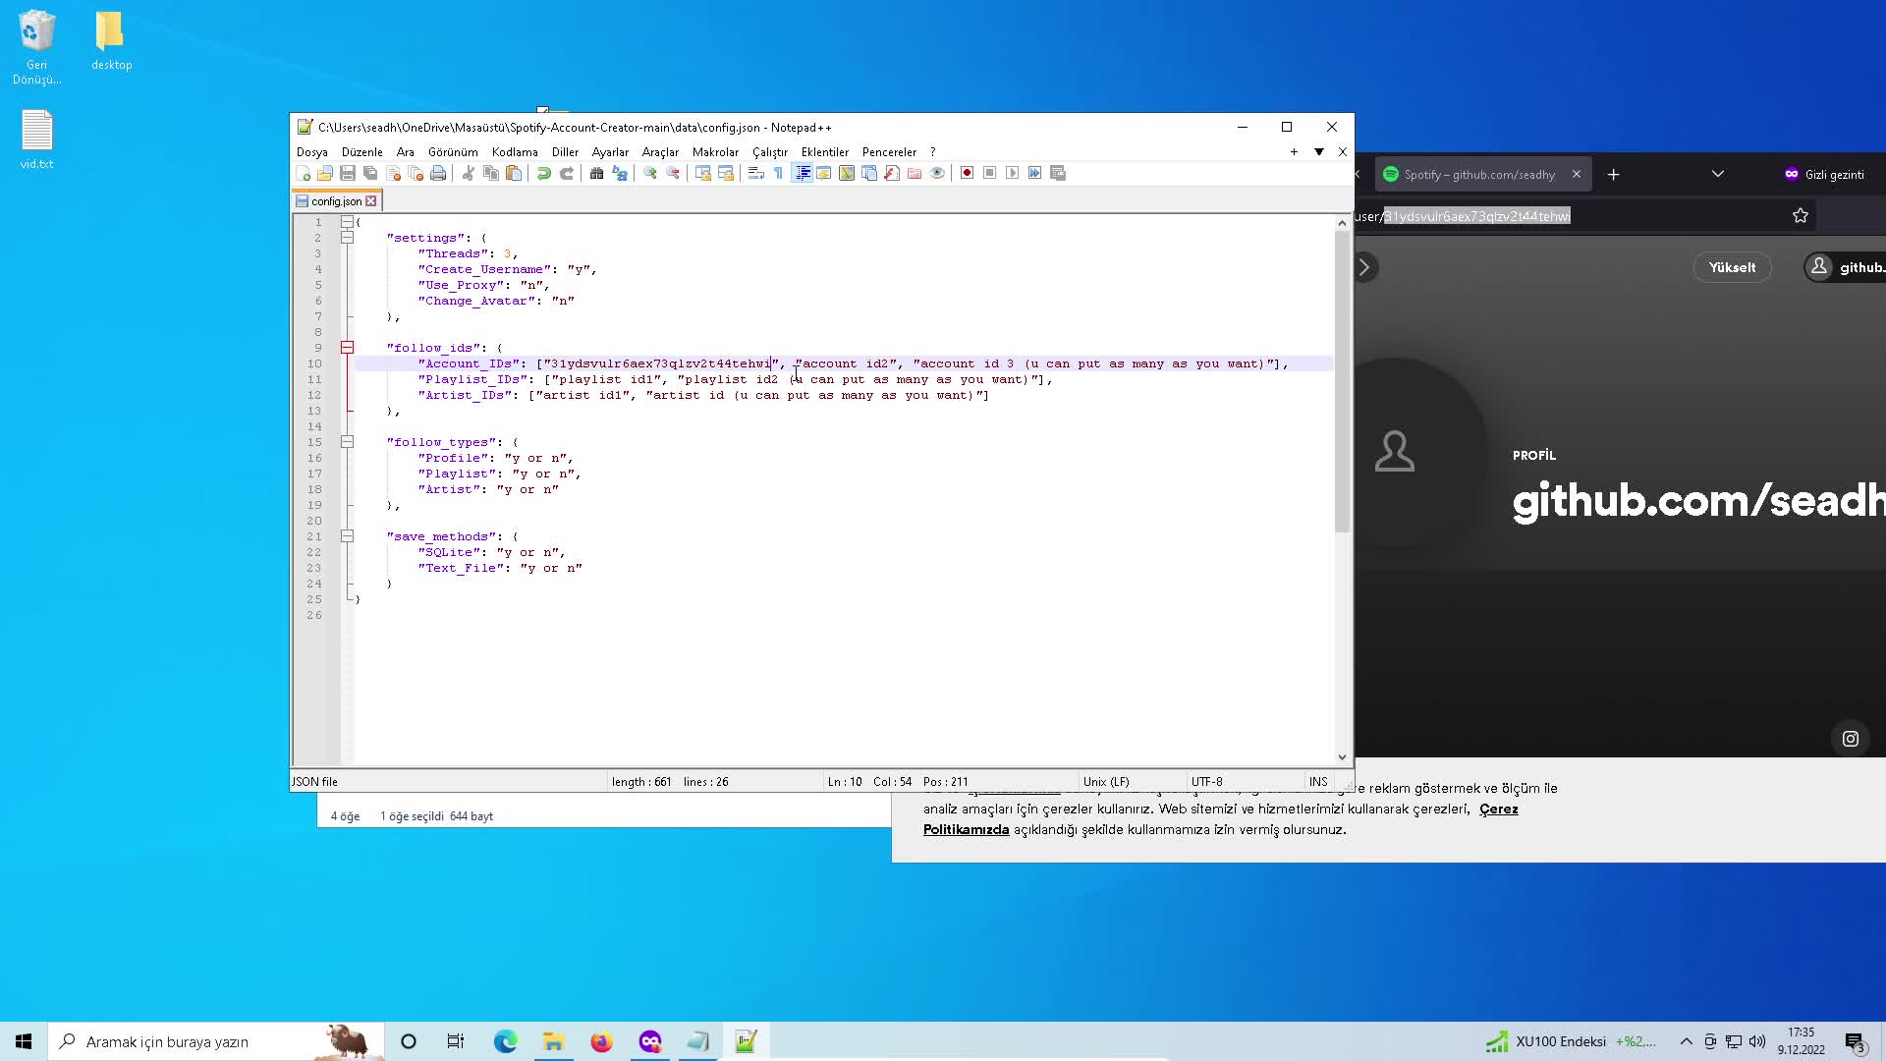Select the Paste toolbar icon
Screen dimensions: 1886x1061
[513, 173]
